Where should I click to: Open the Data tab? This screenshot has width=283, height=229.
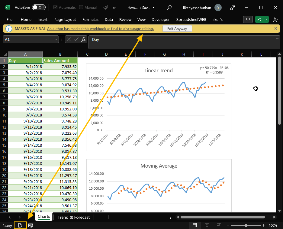109,20
